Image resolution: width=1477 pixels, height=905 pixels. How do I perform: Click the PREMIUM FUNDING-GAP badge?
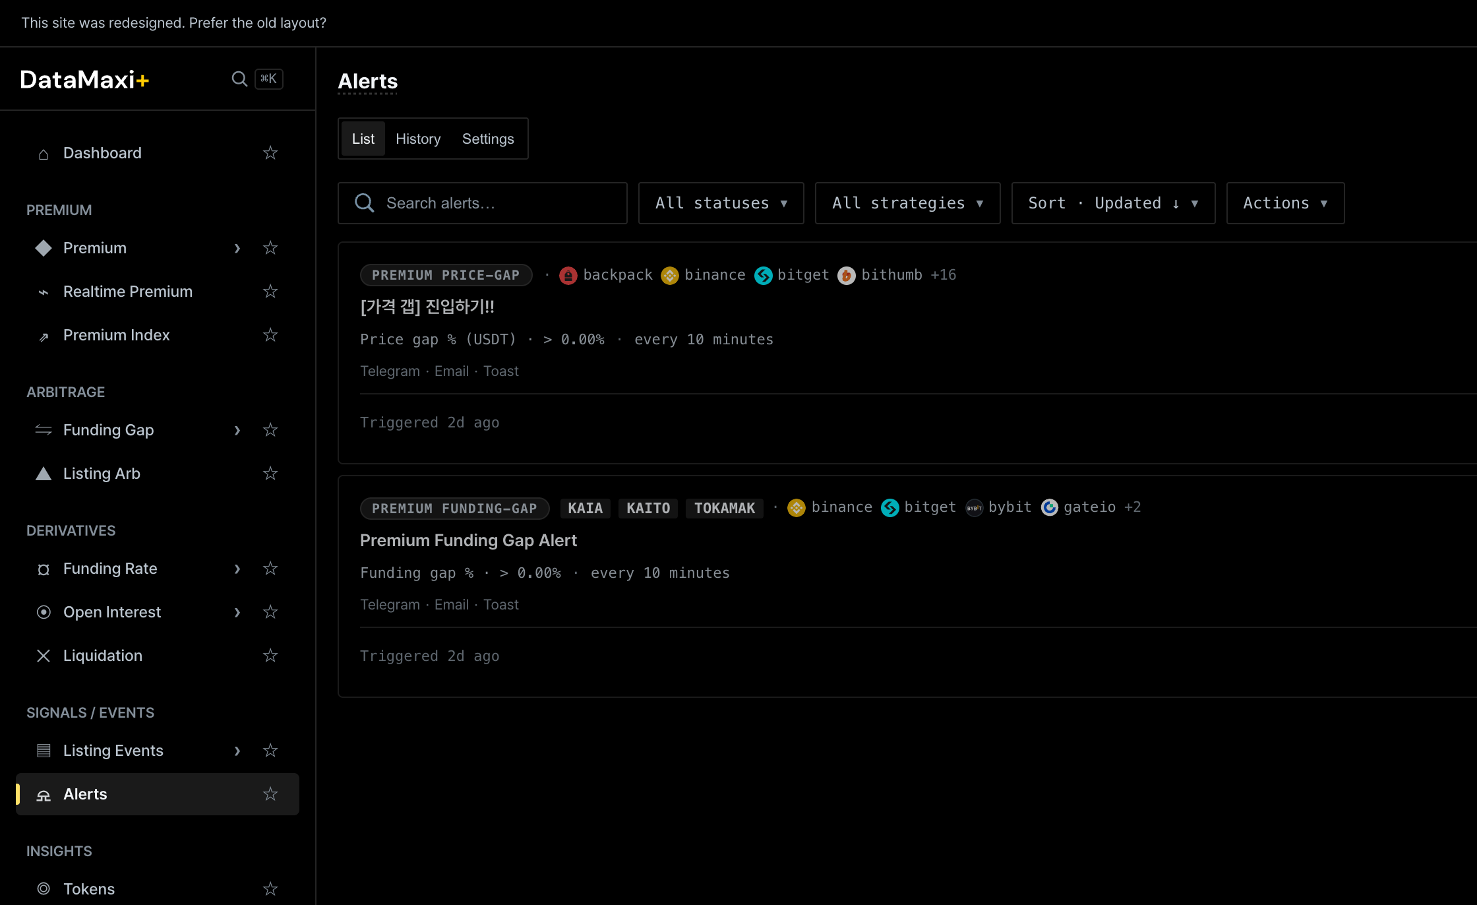point(454,509)
